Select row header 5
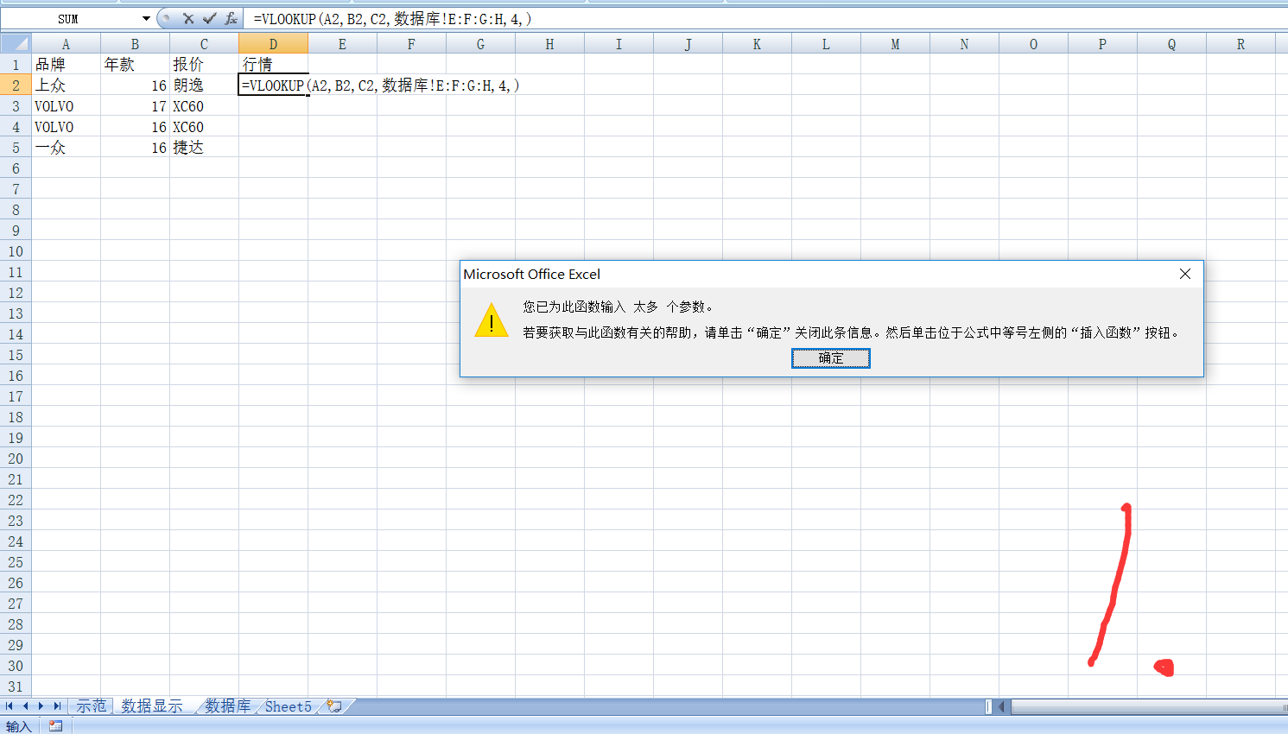1288x734 pixels. click(16, 147)
